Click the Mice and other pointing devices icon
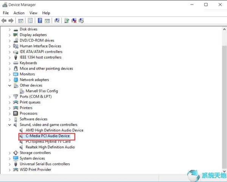The width and height of the screenshot is (227, 182). click(x=16, y=68)
